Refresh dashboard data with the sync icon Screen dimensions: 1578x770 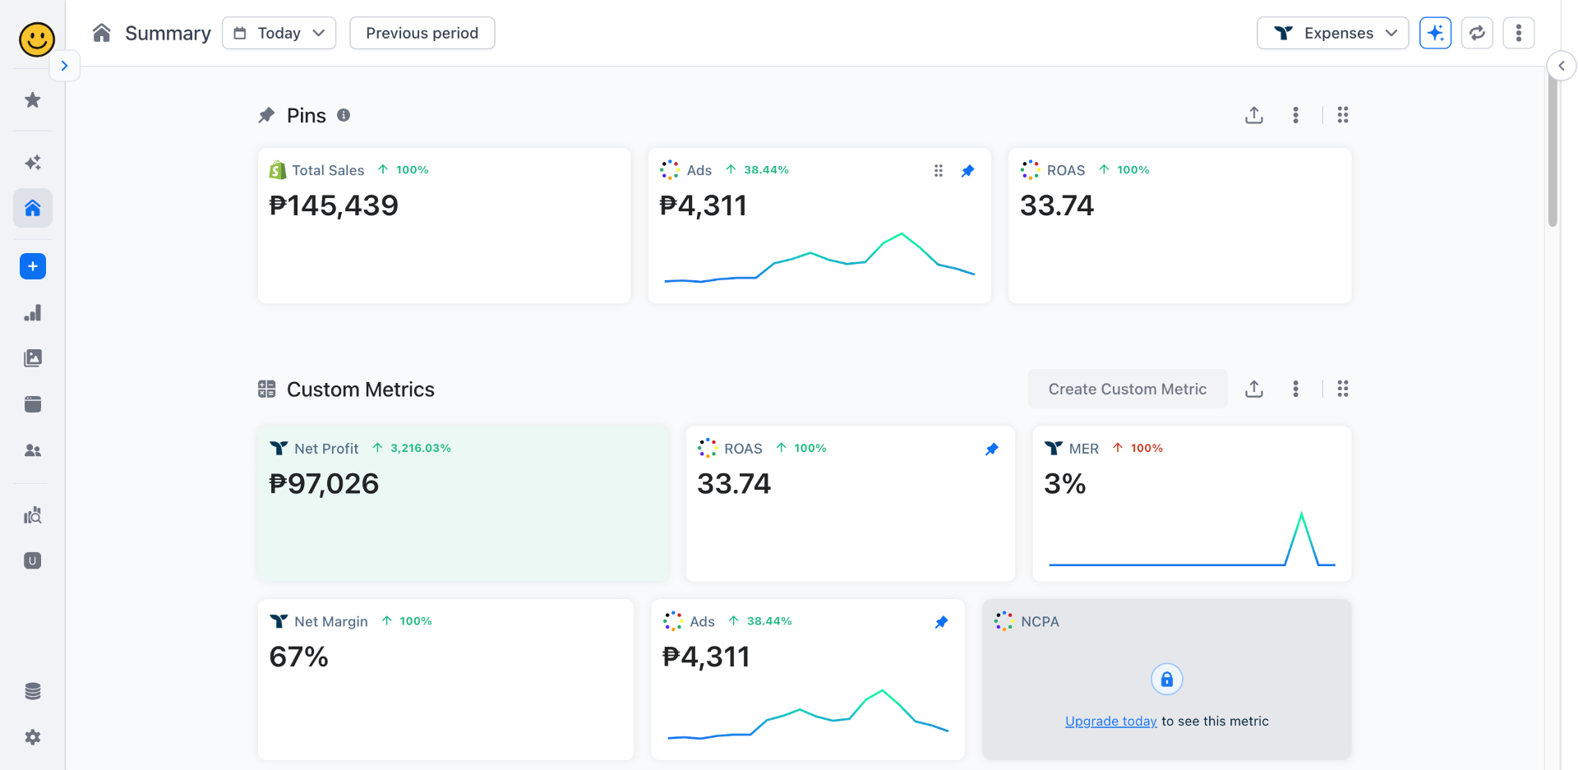1477,33
